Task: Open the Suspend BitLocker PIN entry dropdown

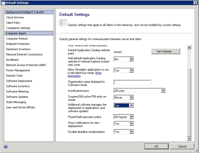Action: point(131,98)
